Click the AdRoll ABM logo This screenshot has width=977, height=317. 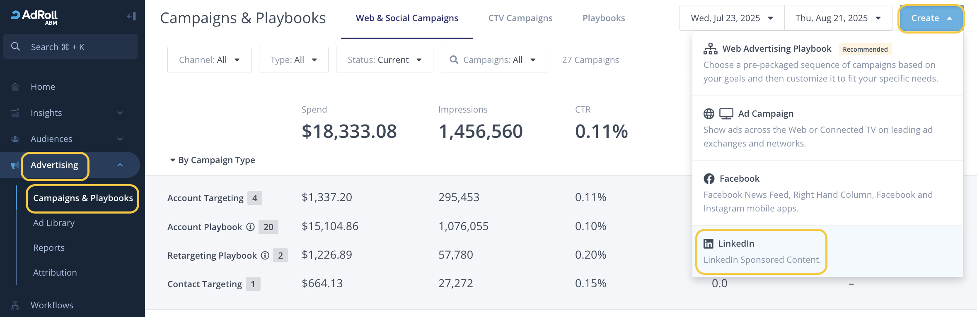(34, 17)
